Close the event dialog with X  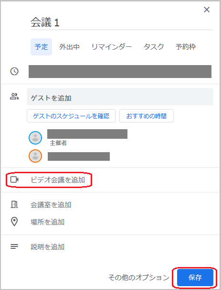coord(207,10)
